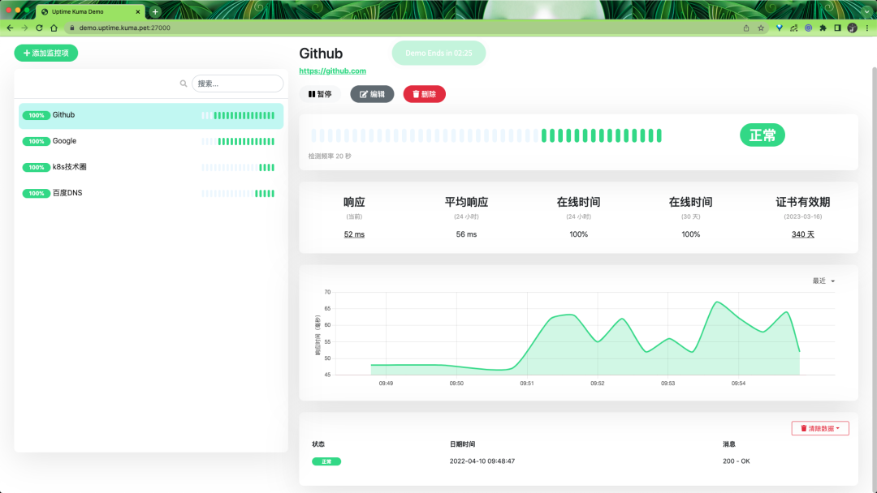
Task: Open the browser profile avatar
Action: coord(852,28)
